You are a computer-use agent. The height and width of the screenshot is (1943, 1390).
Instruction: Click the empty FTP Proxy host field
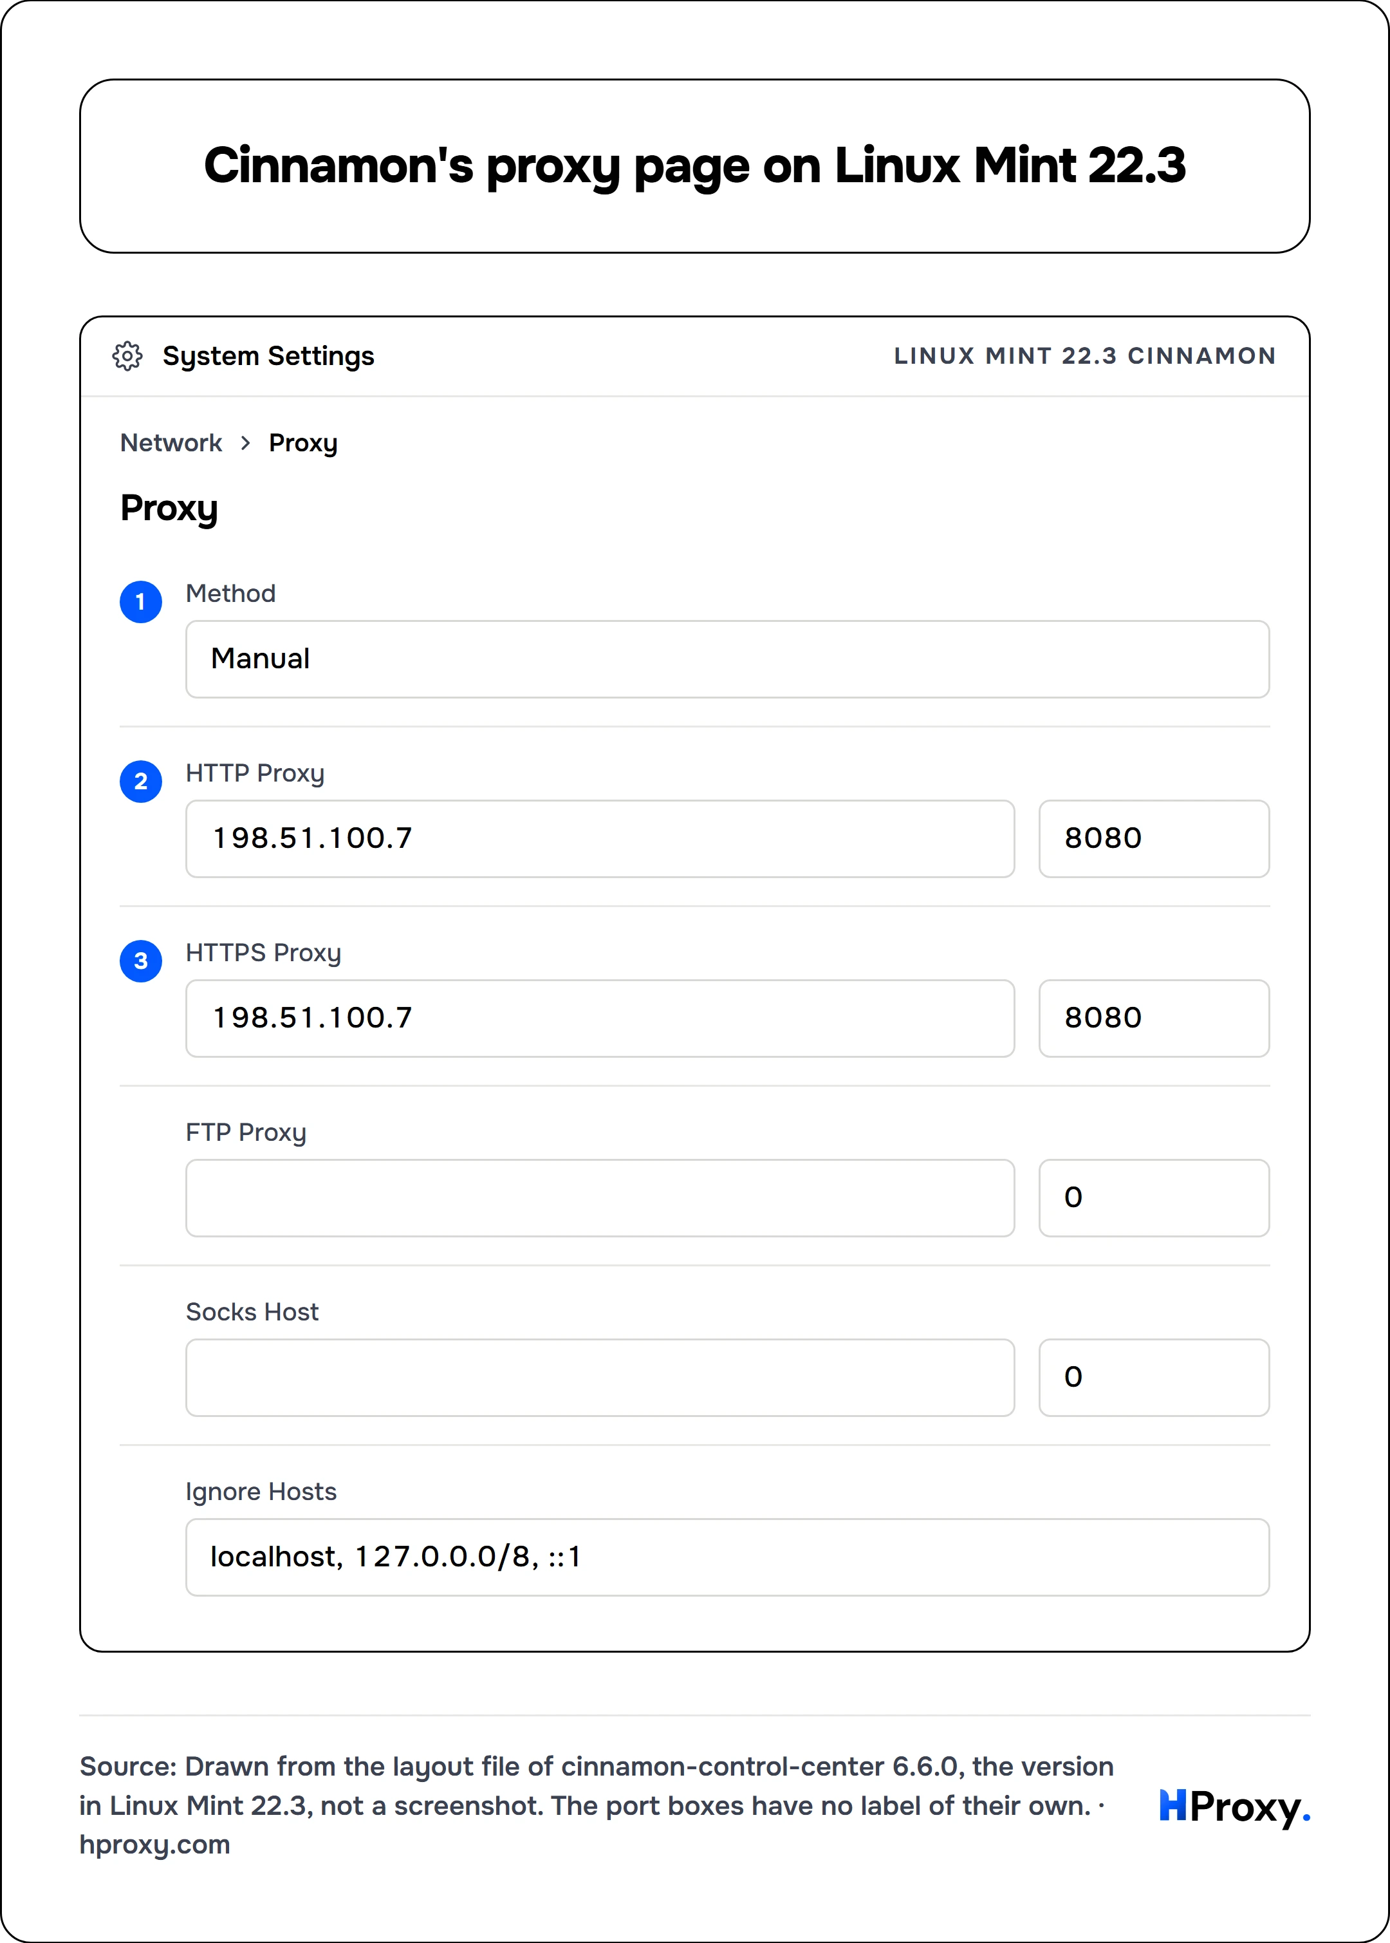pyautogui.click(x=600, y=1198)
